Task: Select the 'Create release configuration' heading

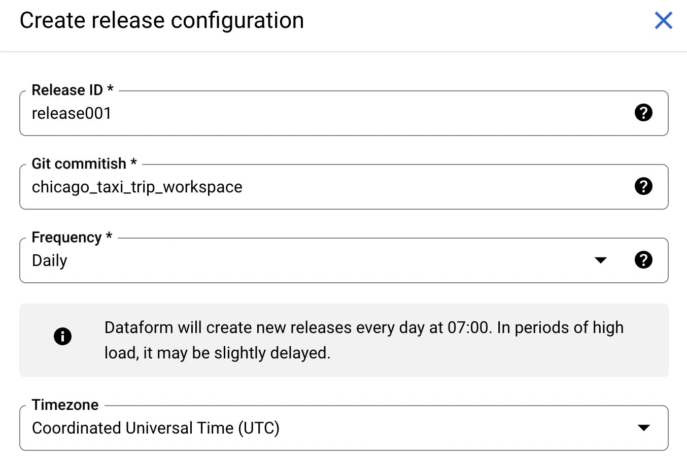Action: click(x=162, y=21)
